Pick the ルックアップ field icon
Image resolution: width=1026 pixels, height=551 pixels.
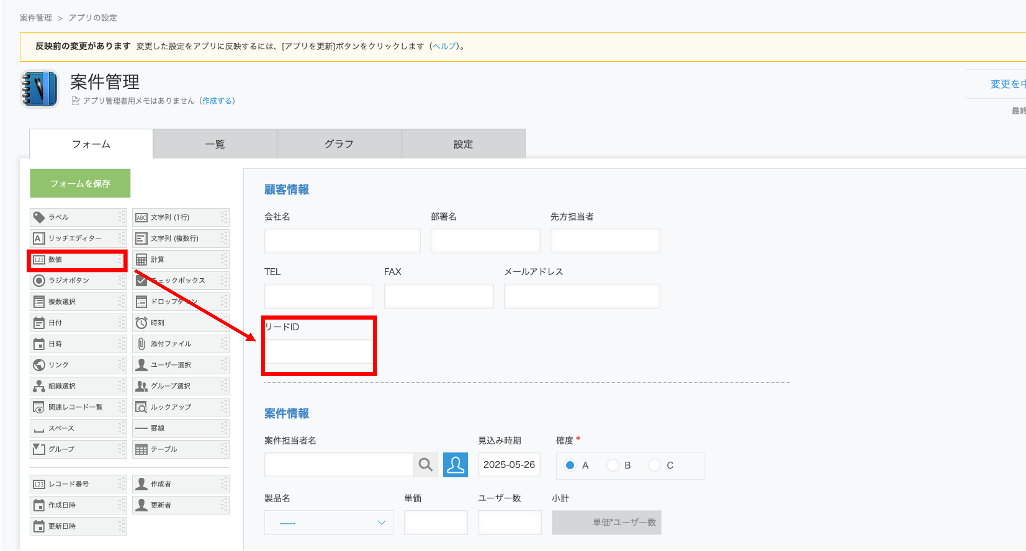tap(141, 407)
